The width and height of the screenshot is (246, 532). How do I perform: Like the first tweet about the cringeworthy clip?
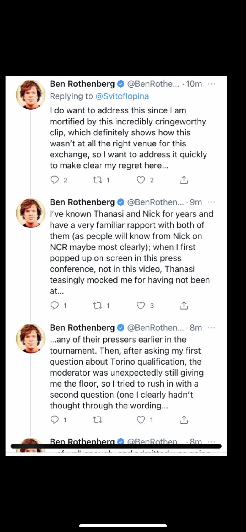tap(141, 180)
